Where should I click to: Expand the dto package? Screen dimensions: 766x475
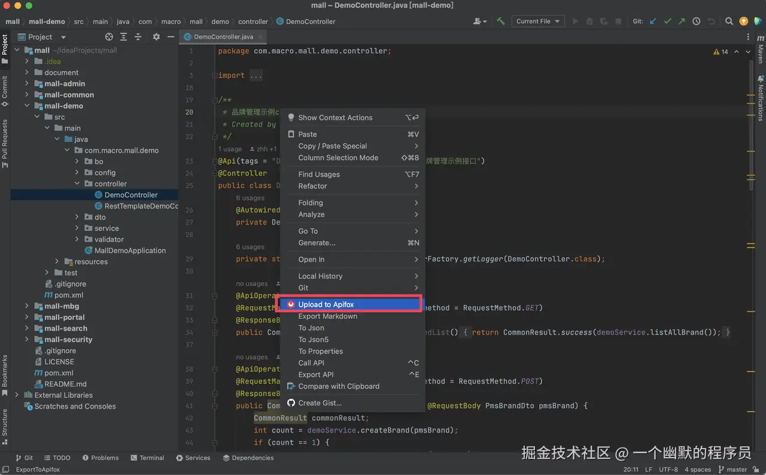[x=77, y=217]
